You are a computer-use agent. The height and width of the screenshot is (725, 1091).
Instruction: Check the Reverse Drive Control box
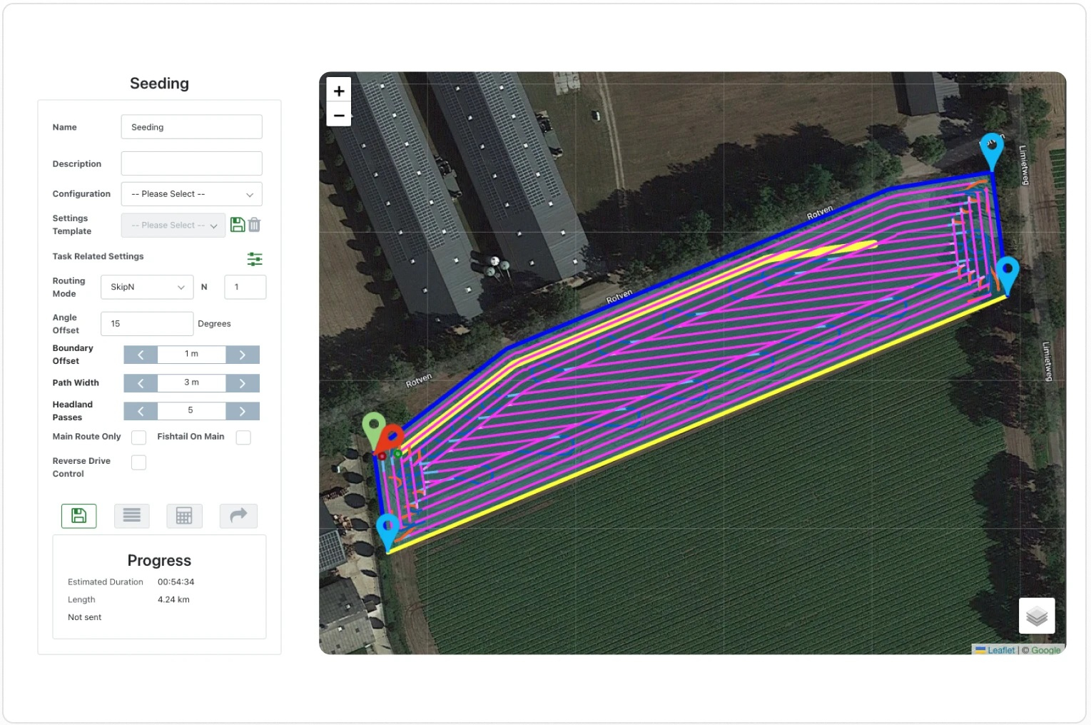[x=139, y=462]
